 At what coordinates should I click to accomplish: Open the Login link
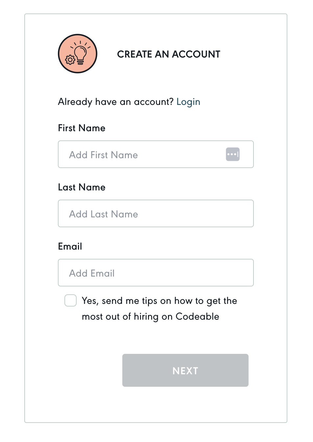click(x=188, y=102)
